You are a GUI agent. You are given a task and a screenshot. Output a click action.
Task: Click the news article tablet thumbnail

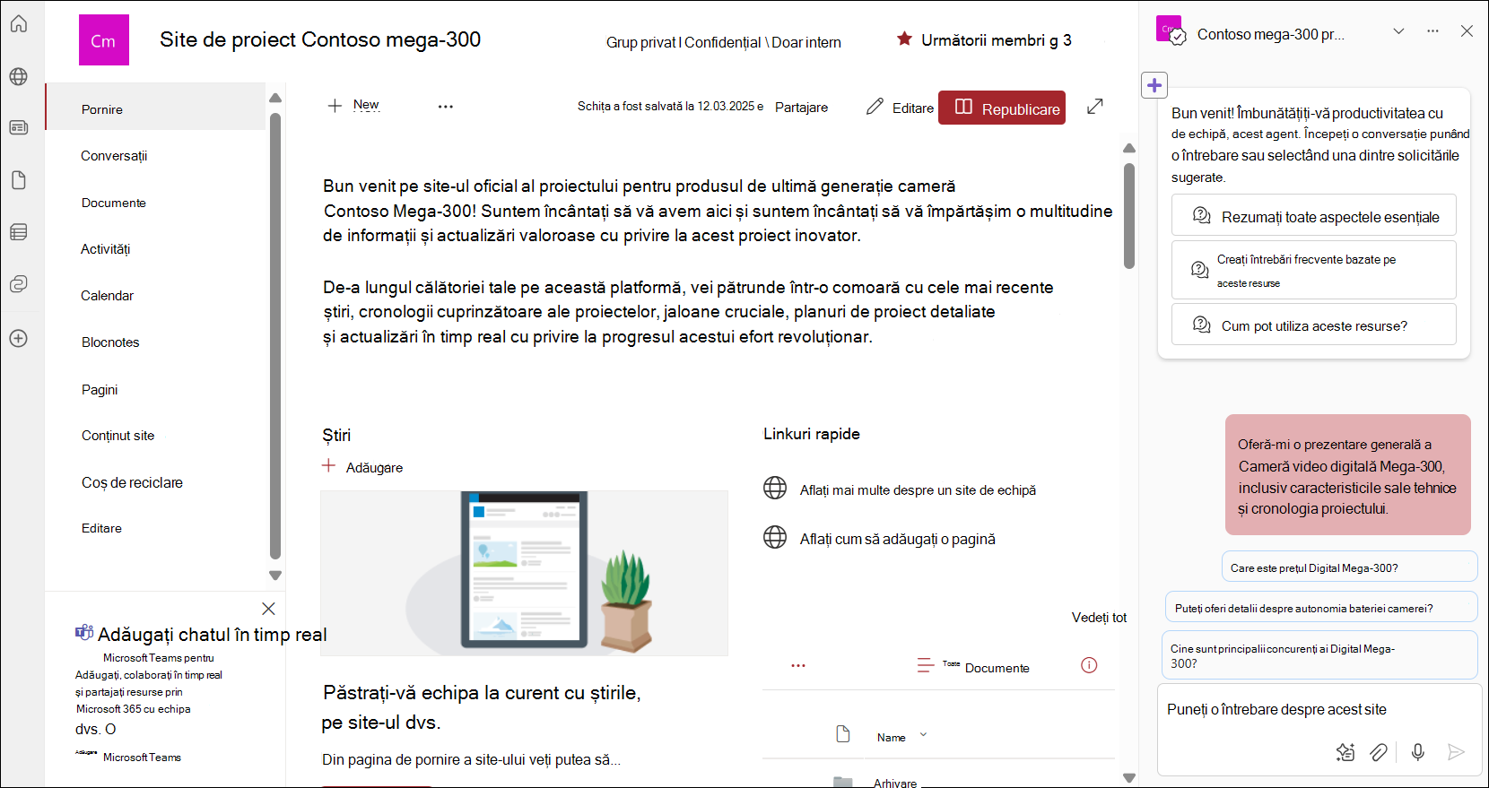(x=524, y=573)
